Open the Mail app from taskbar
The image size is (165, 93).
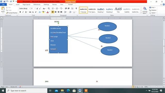tap(56, 91)
